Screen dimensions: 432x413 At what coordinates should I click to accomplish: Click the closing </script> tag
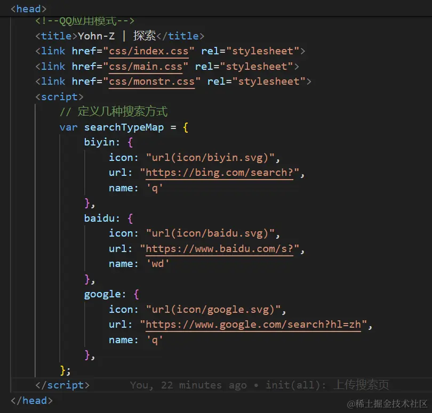[62, 385]
